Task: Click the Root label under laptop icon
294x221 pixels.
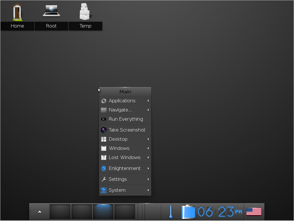Action: tap(51, 26)
